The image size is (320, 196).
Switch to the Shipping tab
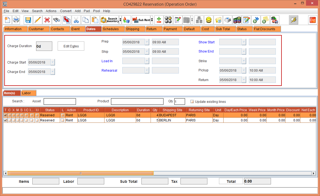[133, 29]
